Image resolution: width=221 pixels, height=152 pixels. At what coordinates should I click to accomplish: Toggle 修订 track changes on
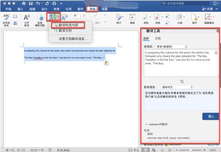[119, 17]
